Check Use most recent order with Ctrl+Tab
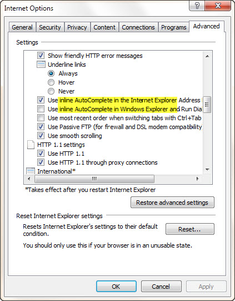Image resolution: width=235 pixels, height=301 pixels. click(x=41, y=118)
